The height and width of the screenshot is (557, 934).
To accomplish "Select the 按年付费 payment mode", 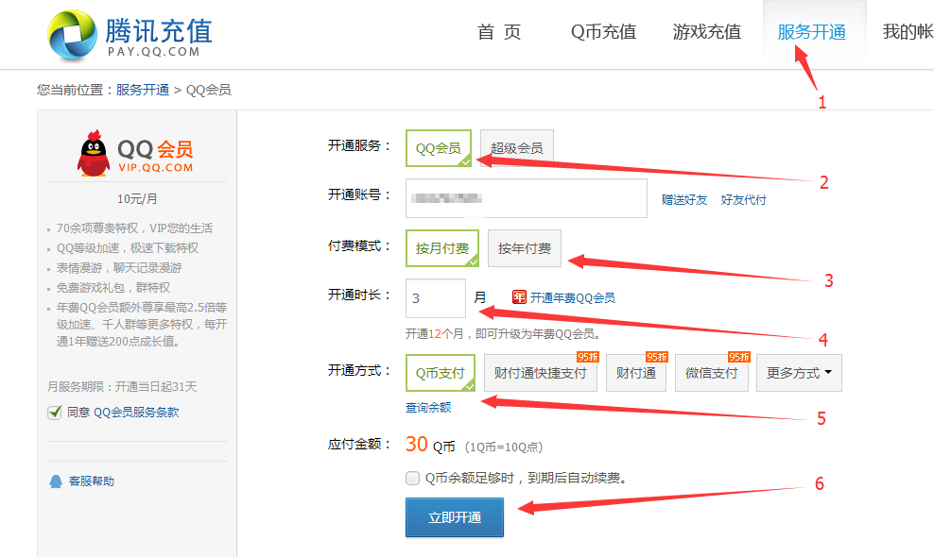I will pos(524,248).
